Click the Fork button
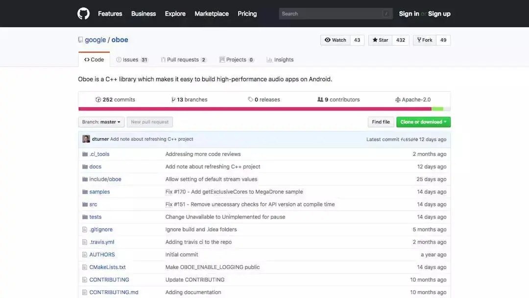Screen dimensions: 529x298 tap(425, 40)
